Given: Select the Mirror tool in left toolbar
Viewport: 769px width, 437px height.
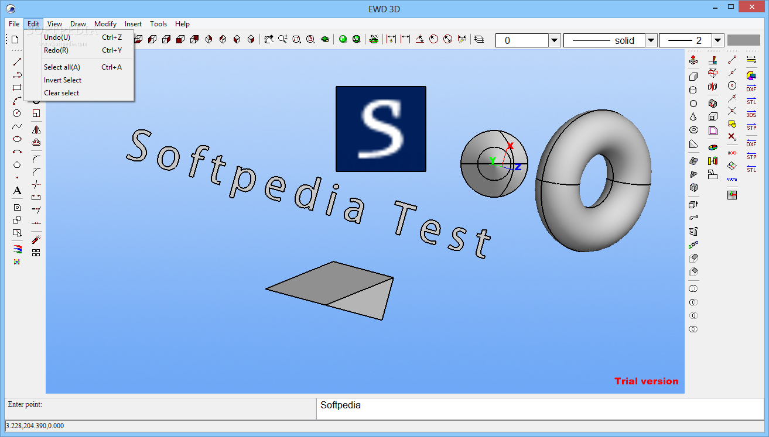Looking at the screenshot, I should point(36,130).
